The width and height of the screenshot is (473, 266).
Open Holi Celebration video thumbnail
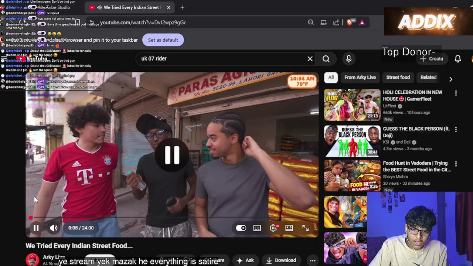click(352, 105)
